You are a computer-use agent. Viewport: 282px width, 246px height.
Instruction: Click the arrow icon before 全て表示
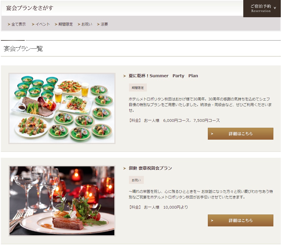(x=9, y=24)
